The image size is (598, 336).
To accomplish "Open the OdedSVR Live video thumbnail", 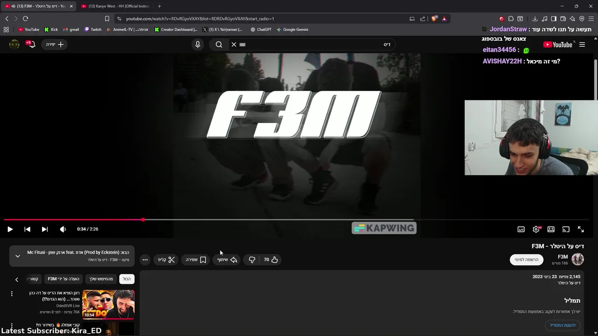I will [x=108, y=304].
